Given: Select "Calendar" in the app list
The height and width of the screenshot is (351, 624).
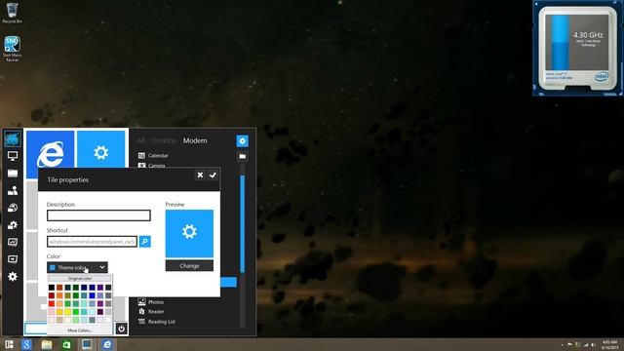Looking at the screenshot, I should (158, 156).
